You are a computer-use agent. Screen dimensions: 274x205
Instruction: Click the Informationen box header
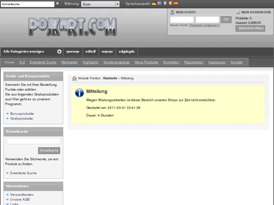coord(33,186)
